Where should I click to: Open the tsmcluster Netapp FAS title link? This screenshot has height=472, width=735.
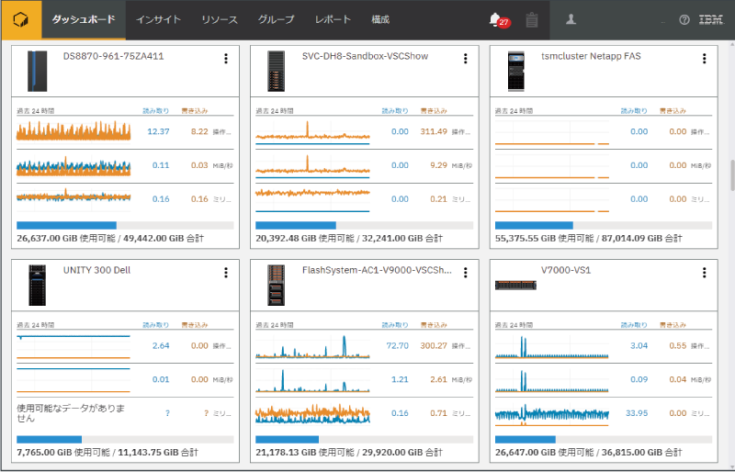(x=591, y=56)
